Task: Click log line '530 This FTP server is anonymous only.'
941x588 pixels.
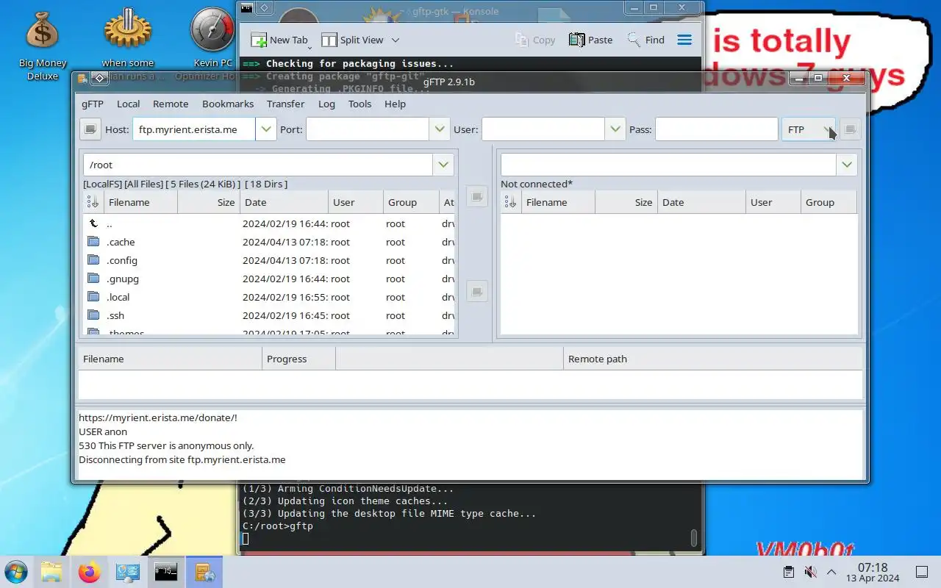Action: [x=166, y=445]
